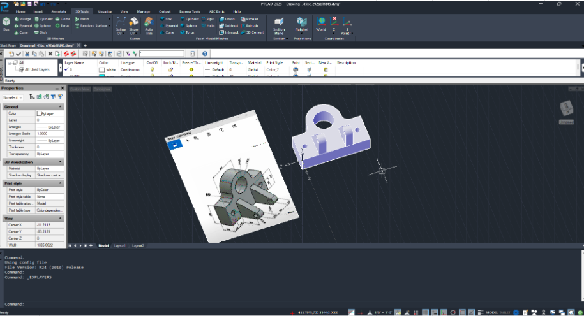This screenshot has height=316, width=584.
Task: Click the layer search input field
Action: (162, 54)
